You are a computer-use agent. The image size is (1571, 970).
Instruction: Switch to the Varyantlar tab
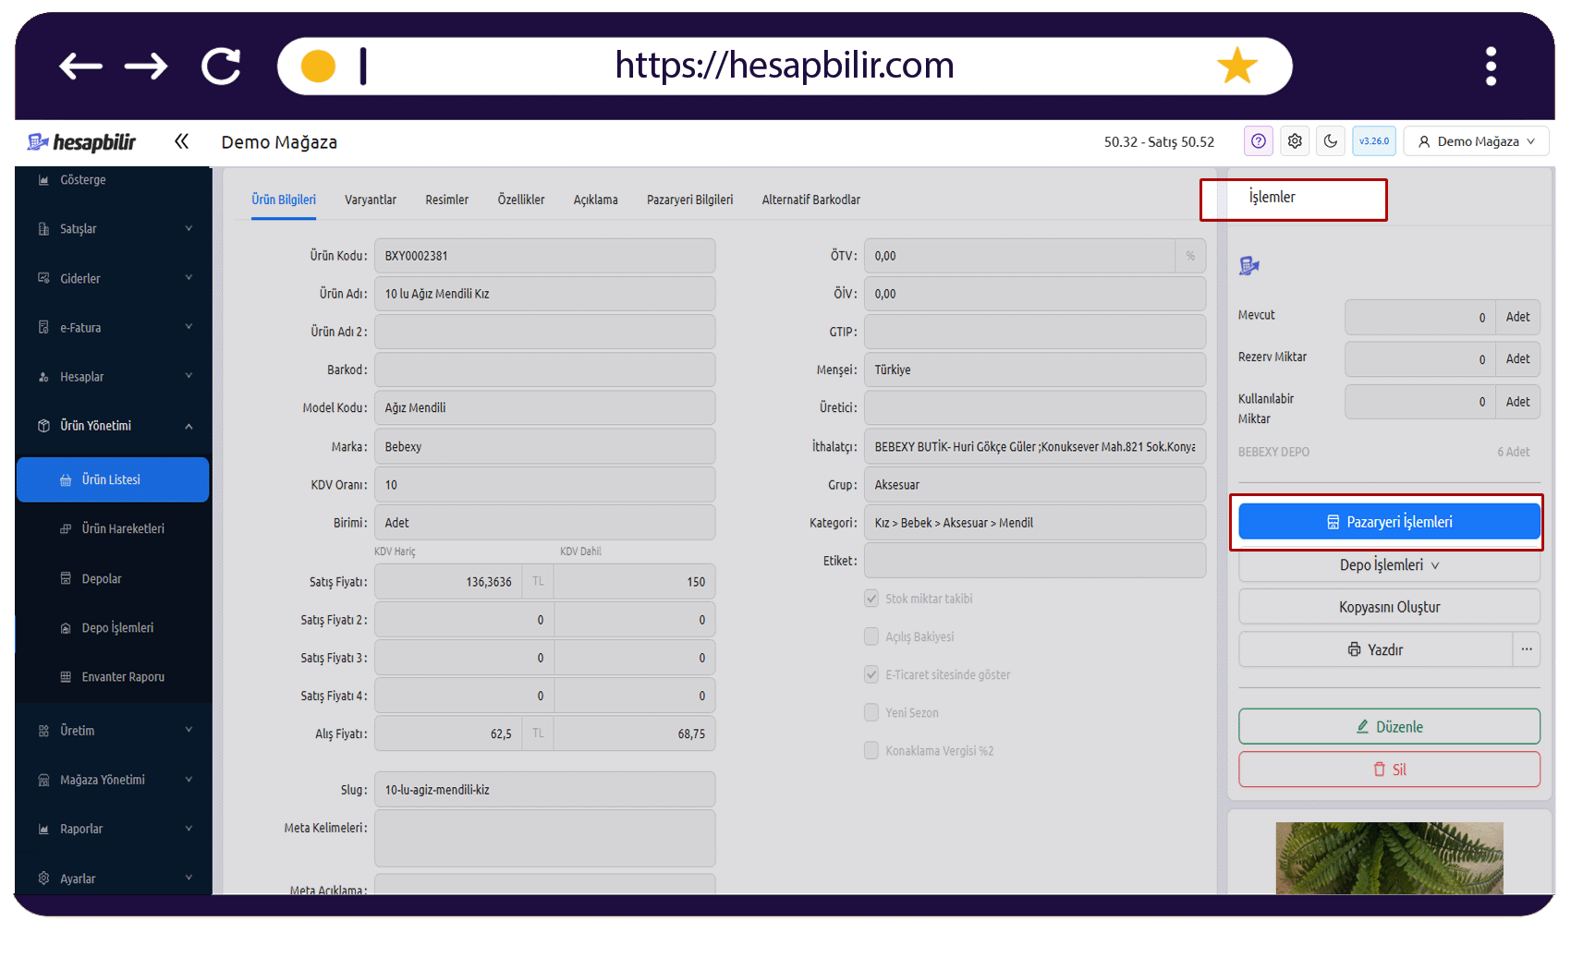coord(371,200)
